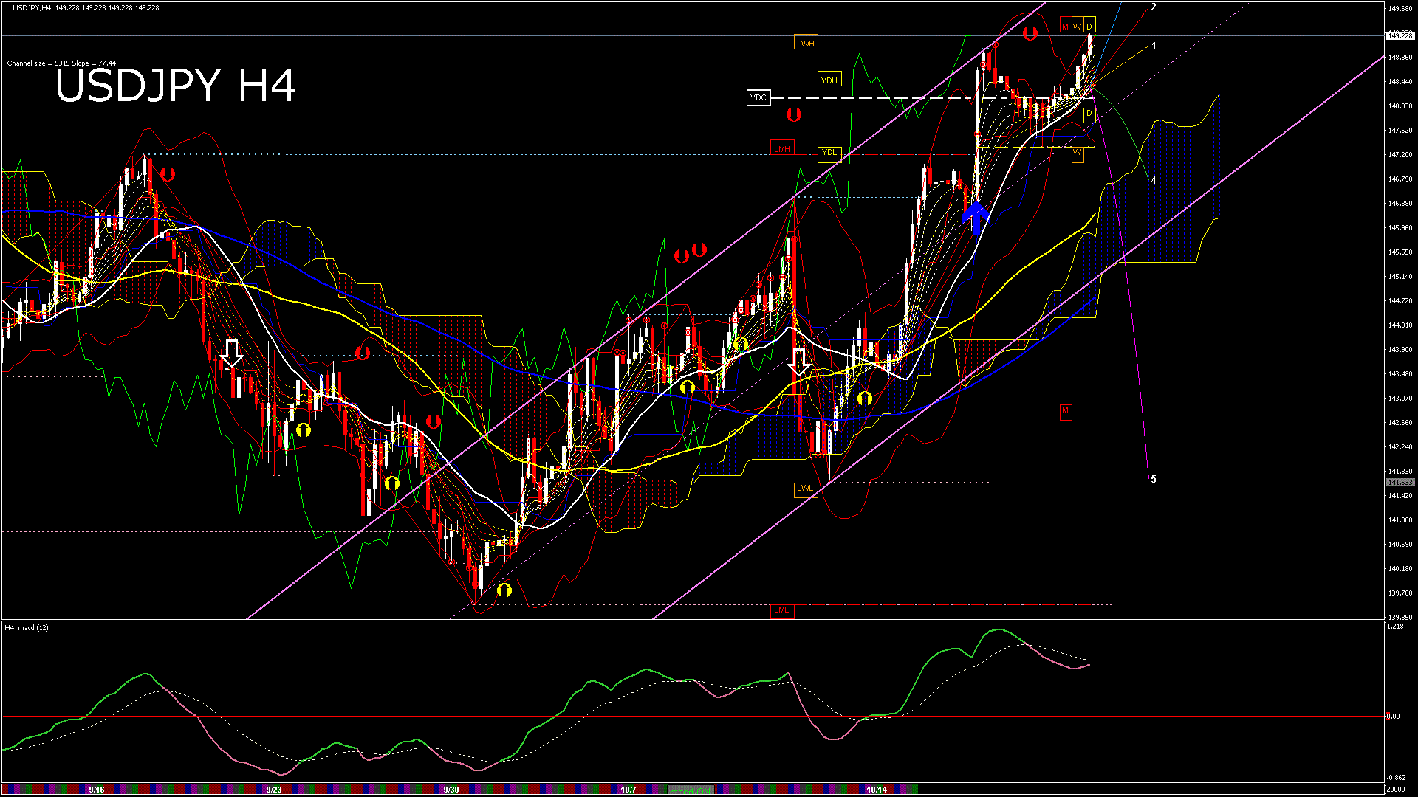The height and width of the screenshot is (797, 1418).
Task: Click the current price tag 149.228 on the price scale
Action: [1400, 35]
